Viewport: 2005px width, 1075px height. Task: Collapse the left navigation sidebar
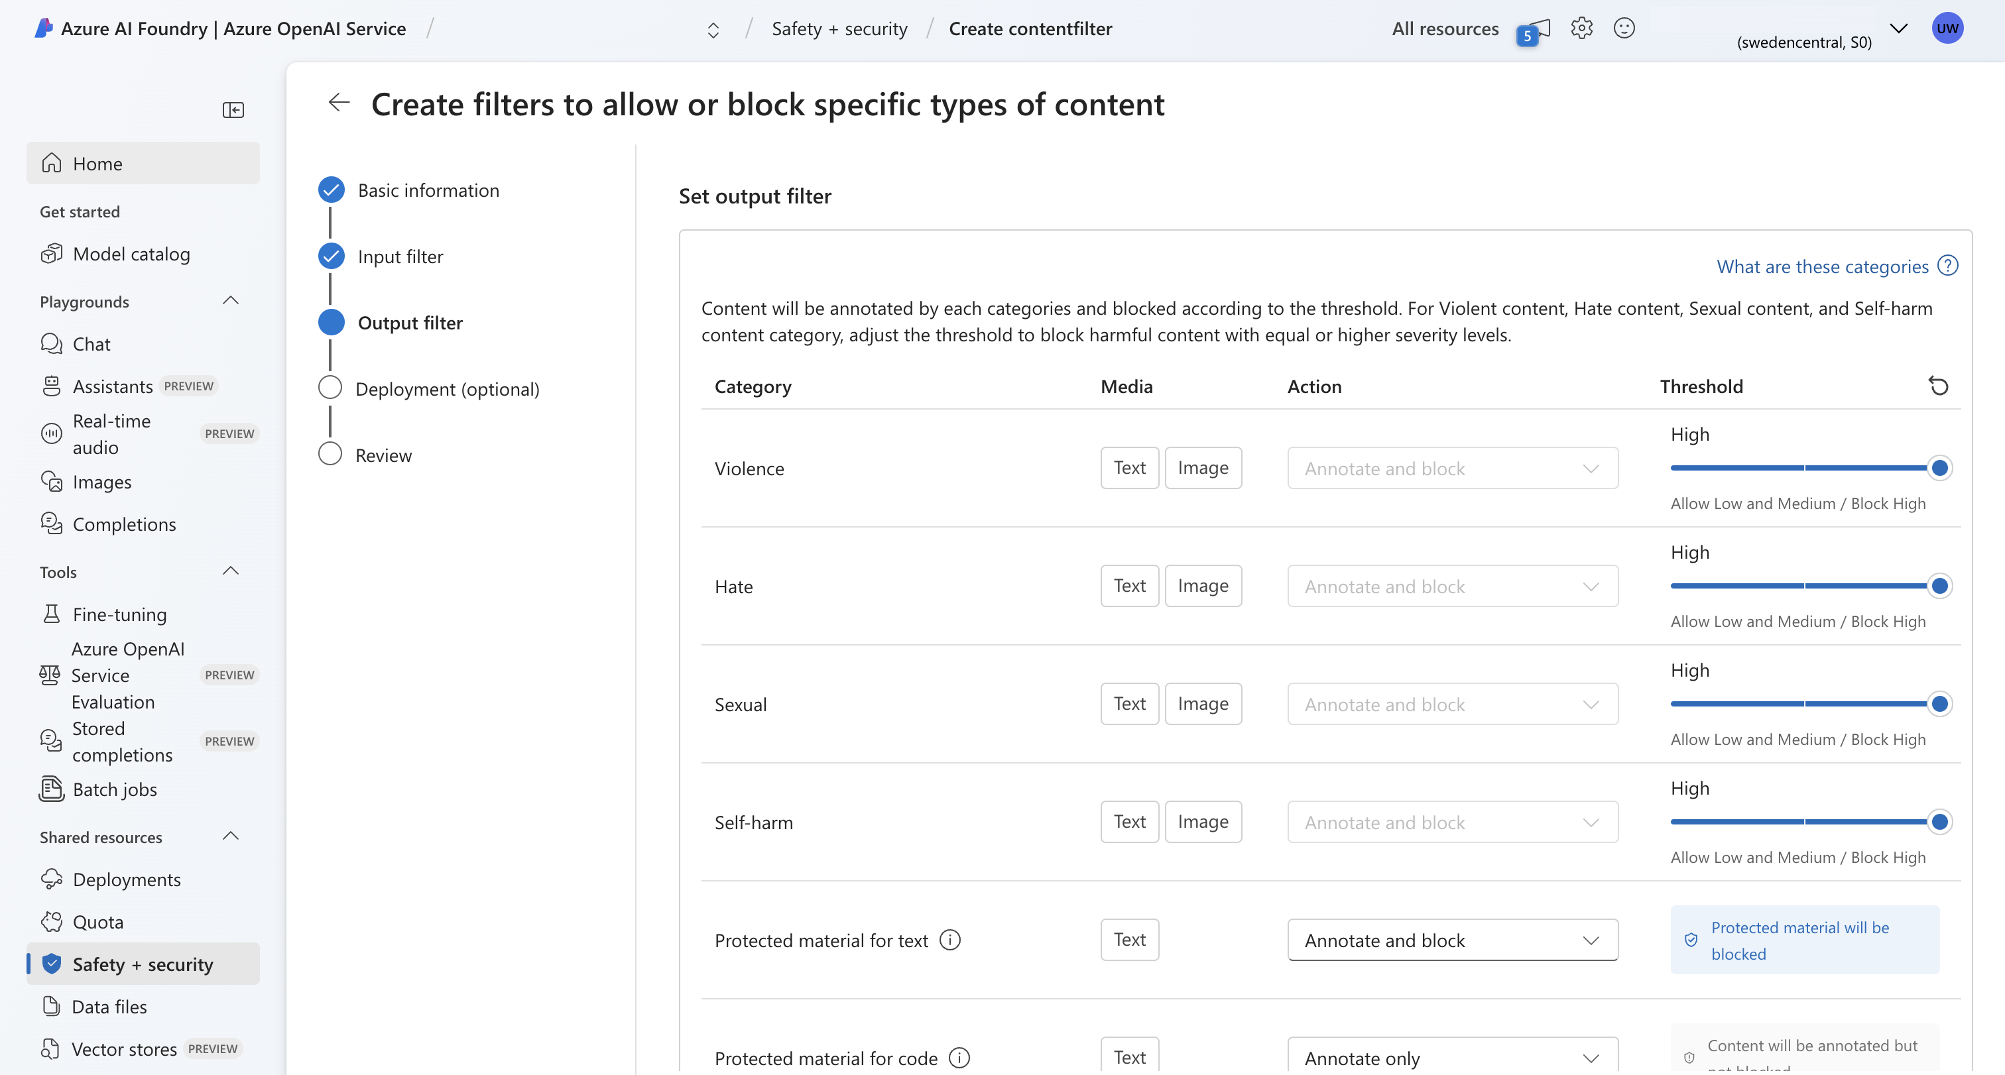[x=233, y=109]
